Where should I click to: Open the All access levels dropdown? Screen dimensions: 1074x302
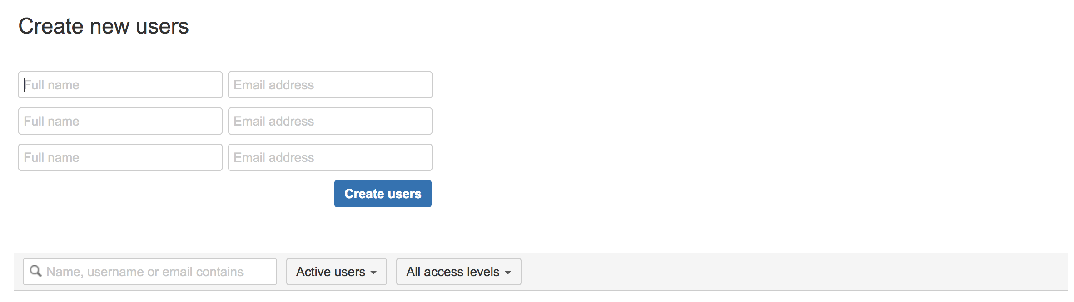pyautogui.click(x=458, y=271)
